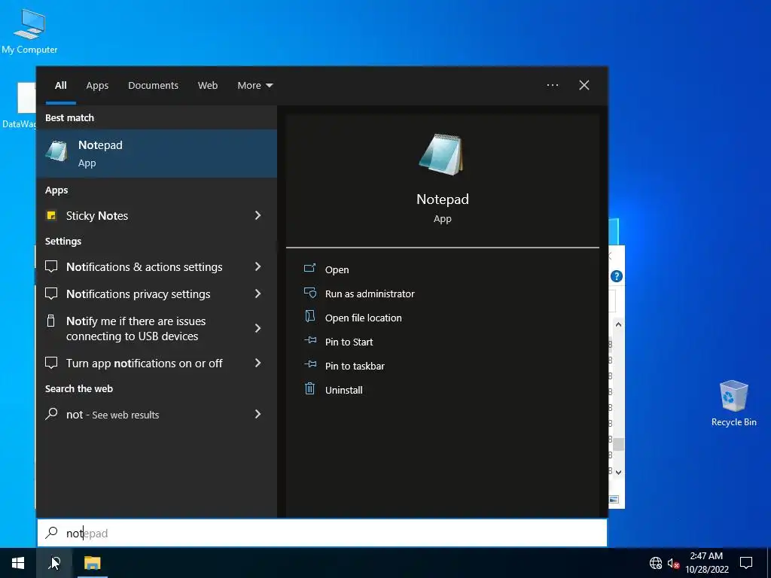771x578 pixels.
Task: Expand Turn app notifications arrow
Action: 258,363
